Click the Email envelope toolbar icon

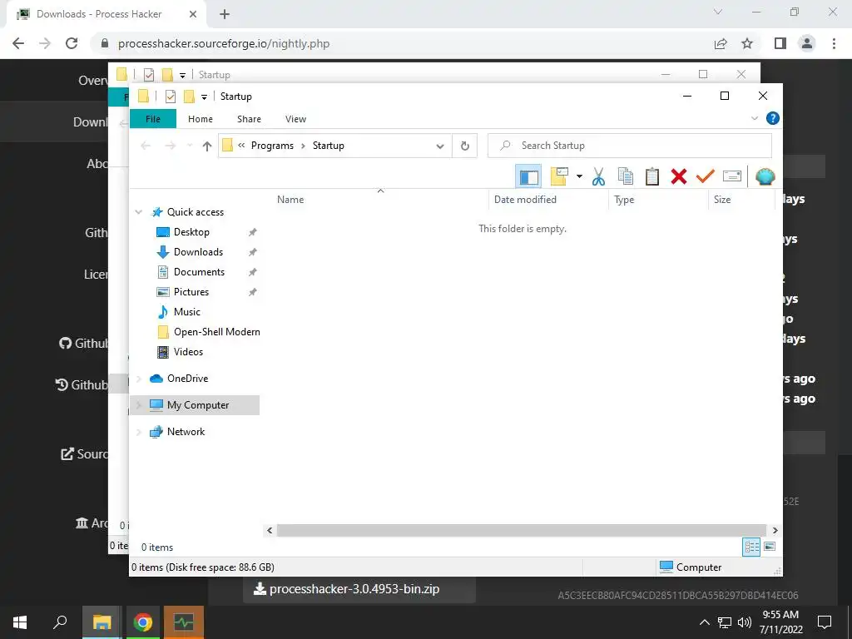click(732, 176)
